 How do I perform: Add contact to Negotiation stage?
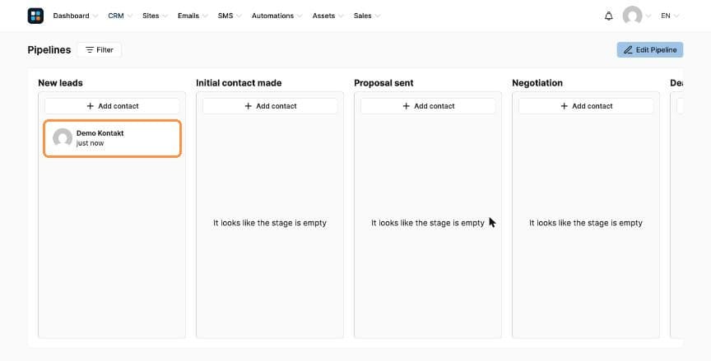586,106
